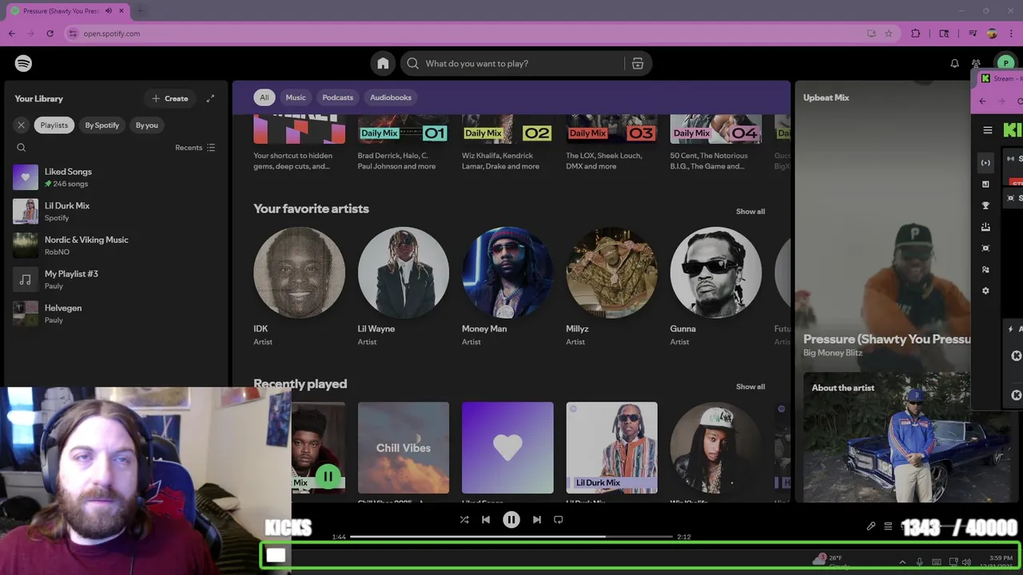Open Chrome three-dot menu
This screenshot has height=575, width=1023.
coord(1011,34)
